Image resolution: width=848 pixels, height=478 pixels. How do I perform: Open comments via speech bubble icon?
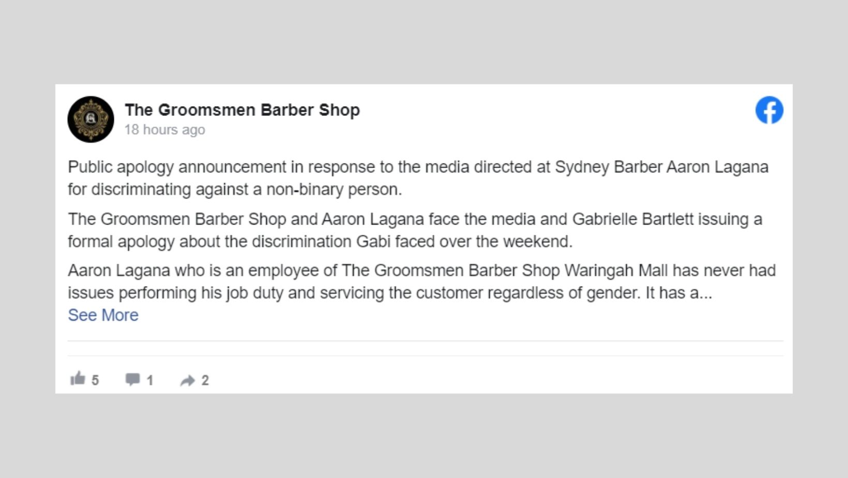tap(132, 379)
